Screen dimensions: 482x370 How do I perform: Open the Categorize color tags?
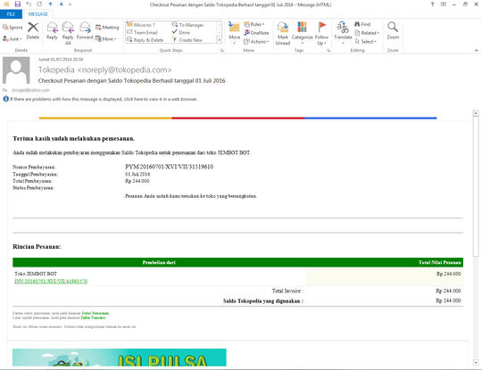(303, 33)
